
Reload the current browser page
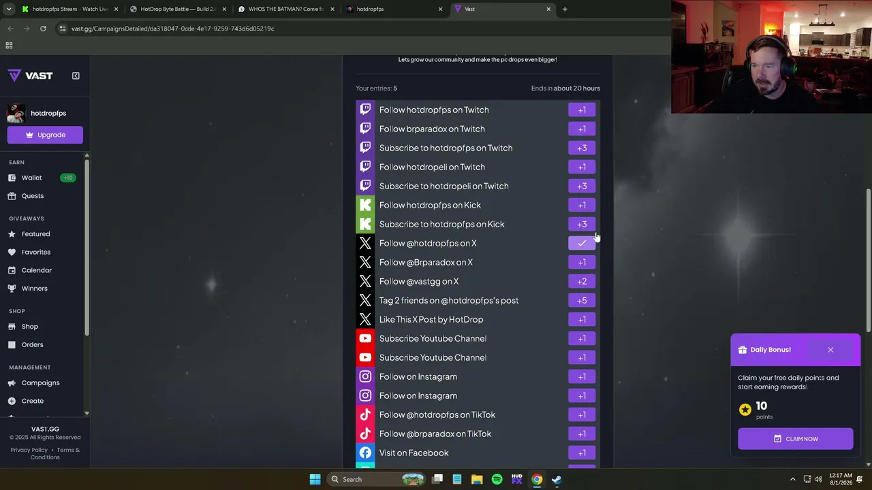point(43,29)
